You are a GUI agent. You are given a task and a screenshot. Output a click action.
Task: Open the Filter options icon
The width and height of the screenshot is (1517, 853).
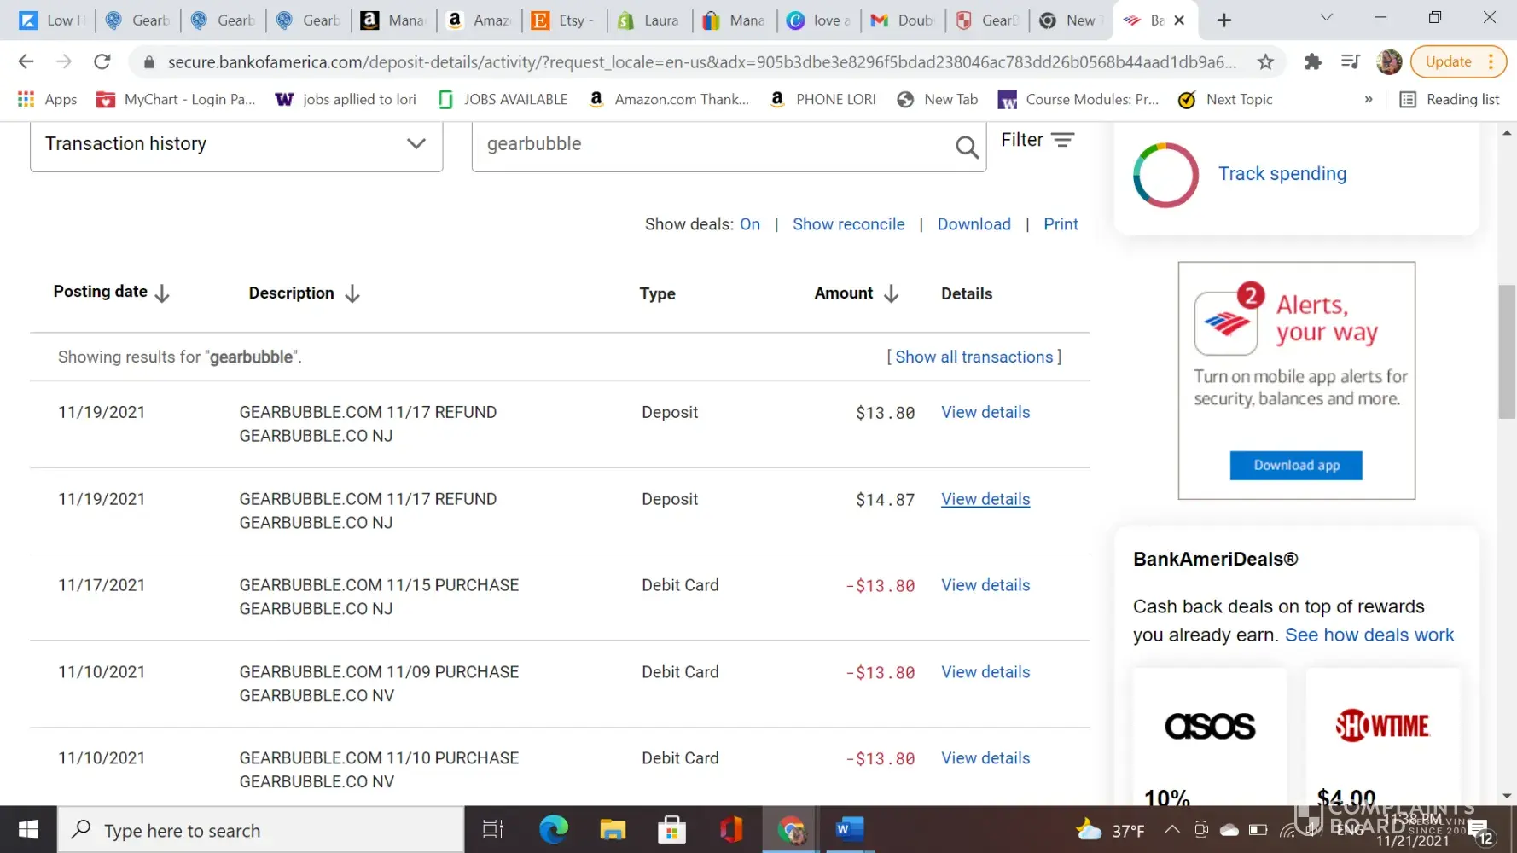tap(1062, 140)
